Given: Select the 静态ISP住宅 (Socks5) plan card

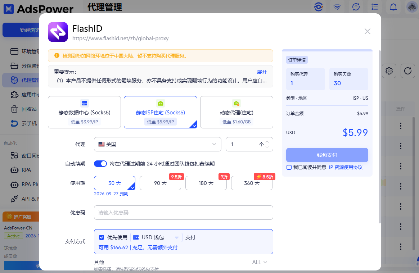Looking at the screenshot, I should click(x=160, y=112).
